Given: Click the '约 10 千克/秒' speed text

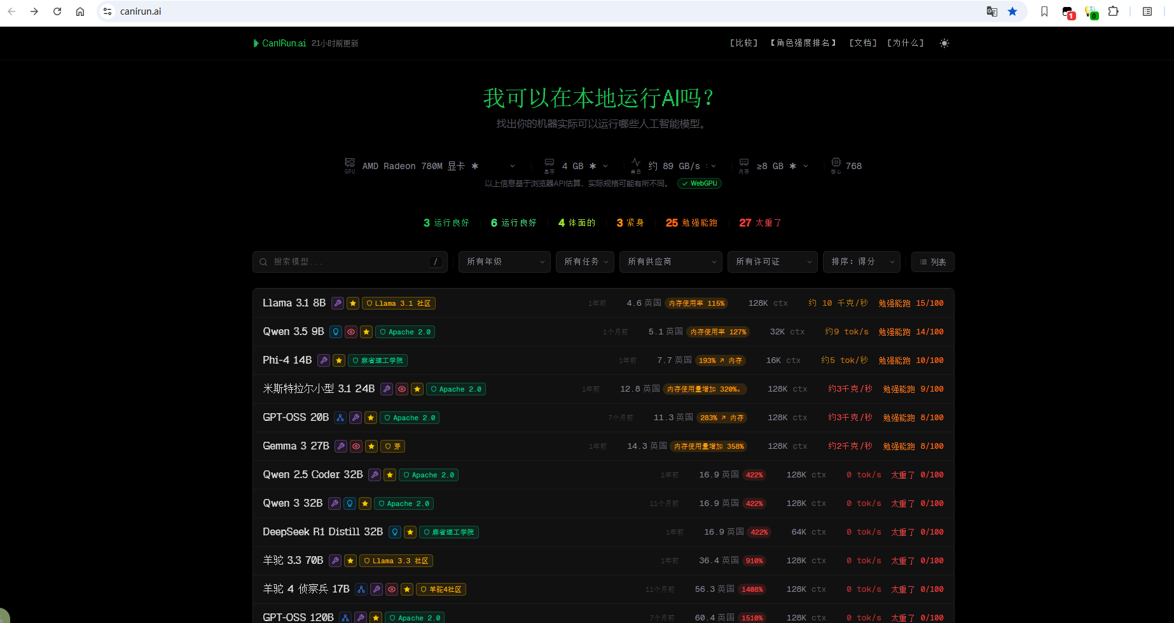Looking at the screenshot, I should pos(838,303).
